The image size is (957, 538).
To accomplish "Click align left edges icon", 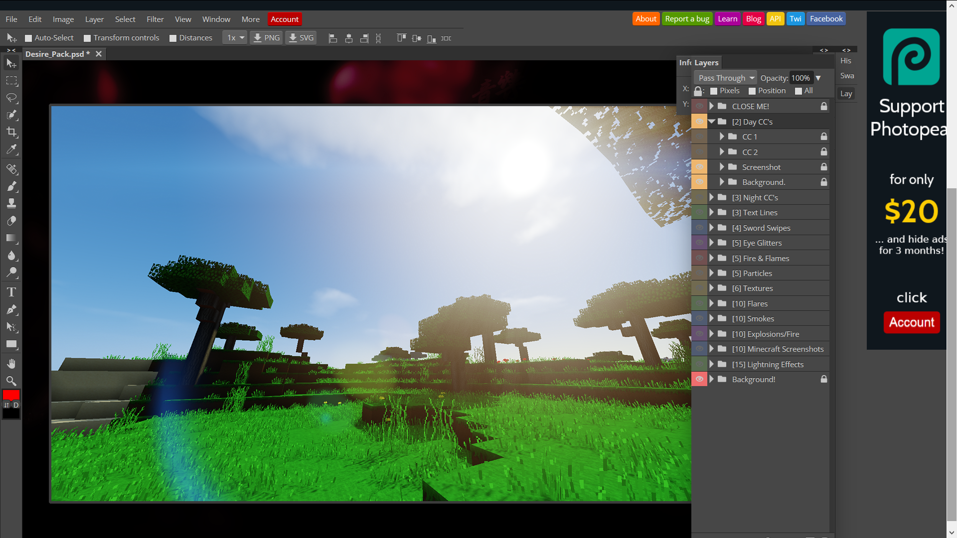I will pyautogui.click(x=333, y=38).
